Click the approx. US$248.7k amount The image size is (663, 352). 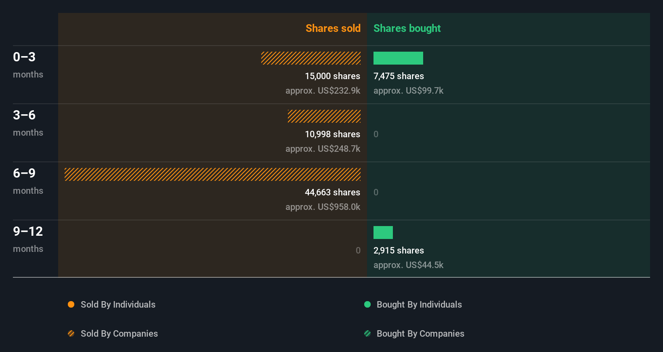(x=323, y=149)
